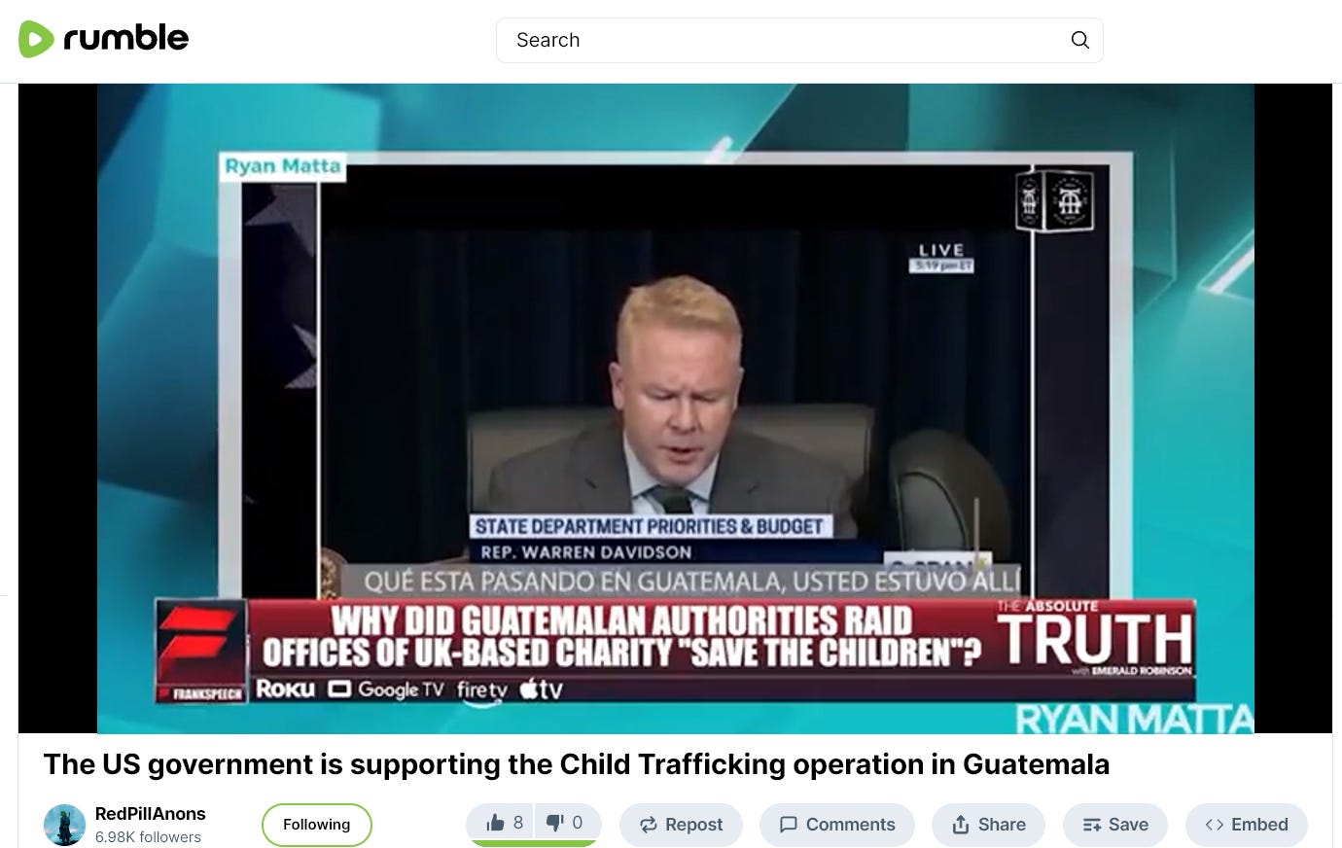
Task: Click the like ratio green bar
Action: click(533, 843)
